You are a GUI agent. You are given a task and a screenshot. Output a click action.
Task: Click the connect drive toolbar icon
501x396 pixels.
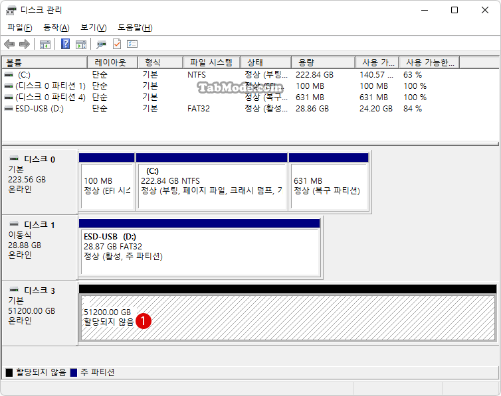[x=101, y=44]
